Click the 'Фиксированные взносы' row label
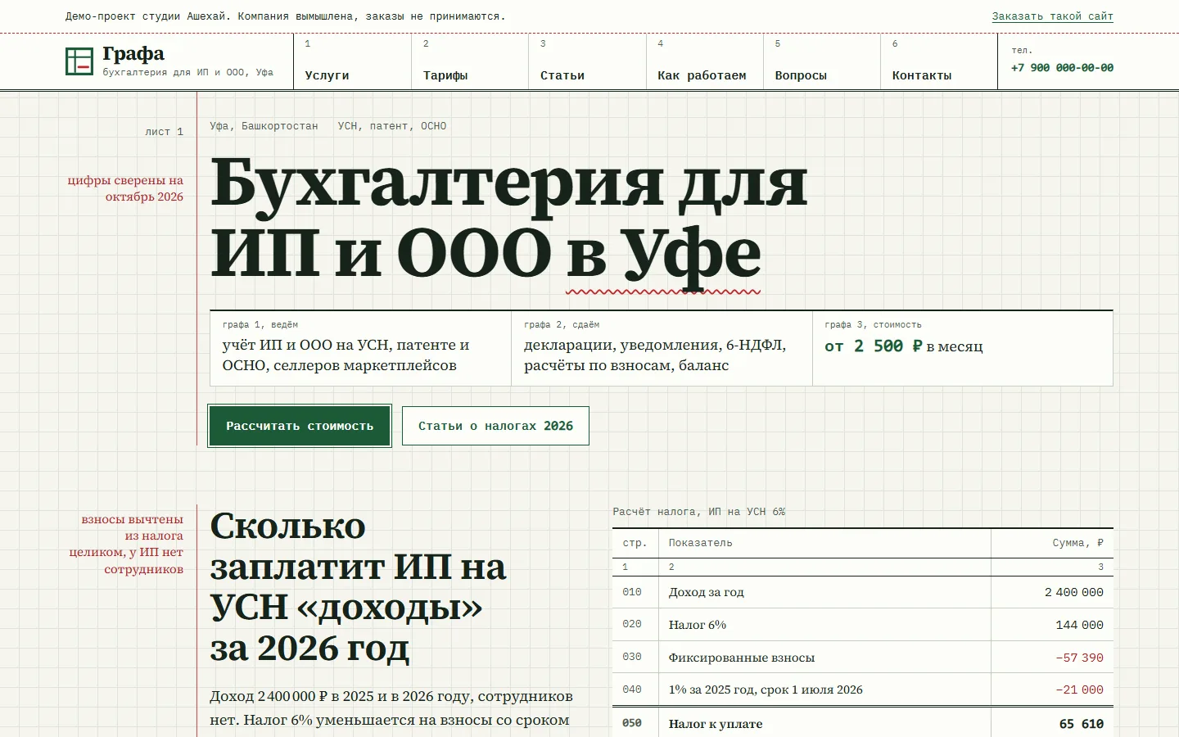The height and width of the screenshot is (737, 1179). (x=742, y=658)
